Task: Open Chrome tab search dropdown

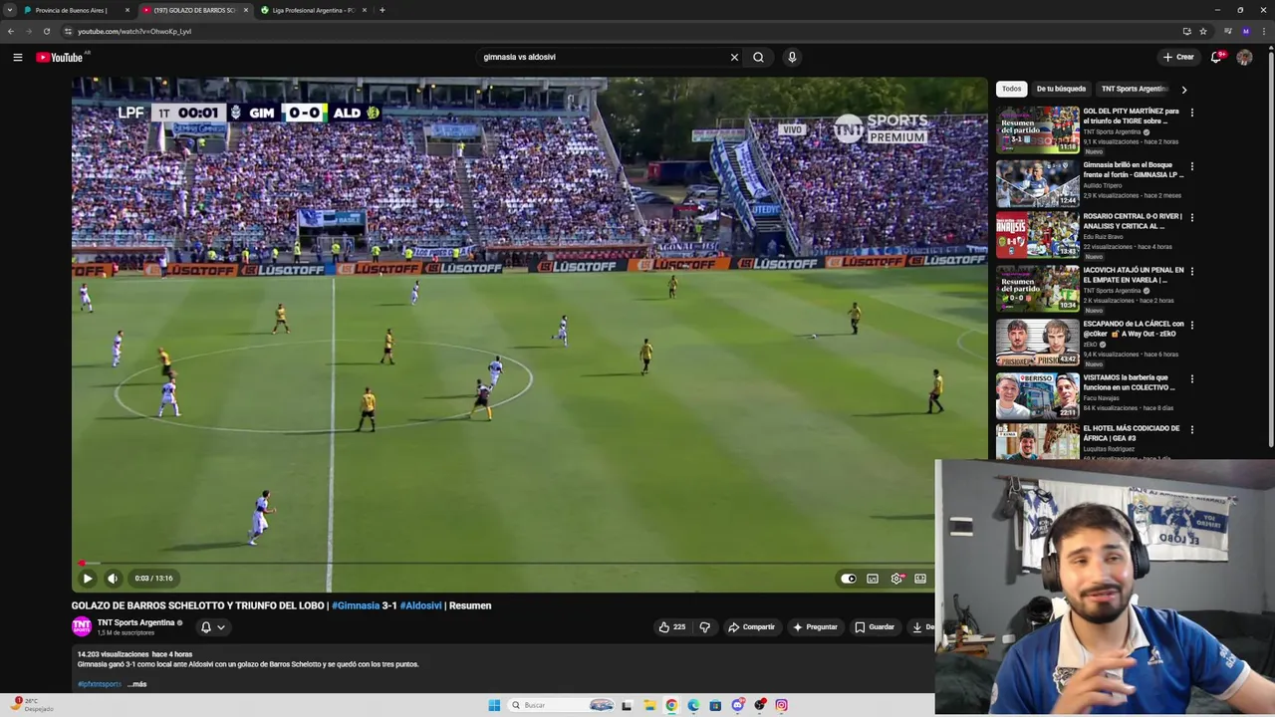Action: tap(11, 10)
